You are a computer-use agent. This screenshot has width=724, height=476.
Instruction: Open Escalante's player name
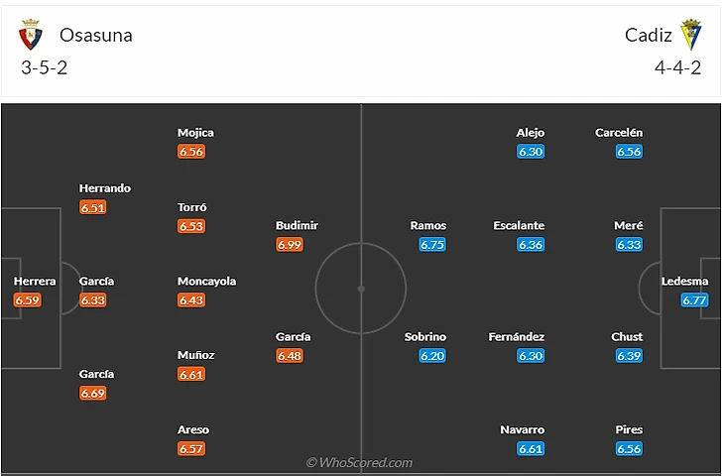[519, 226]
